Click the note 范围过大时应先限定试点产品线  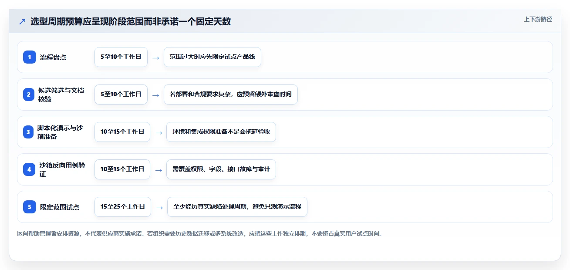point(212,57)
